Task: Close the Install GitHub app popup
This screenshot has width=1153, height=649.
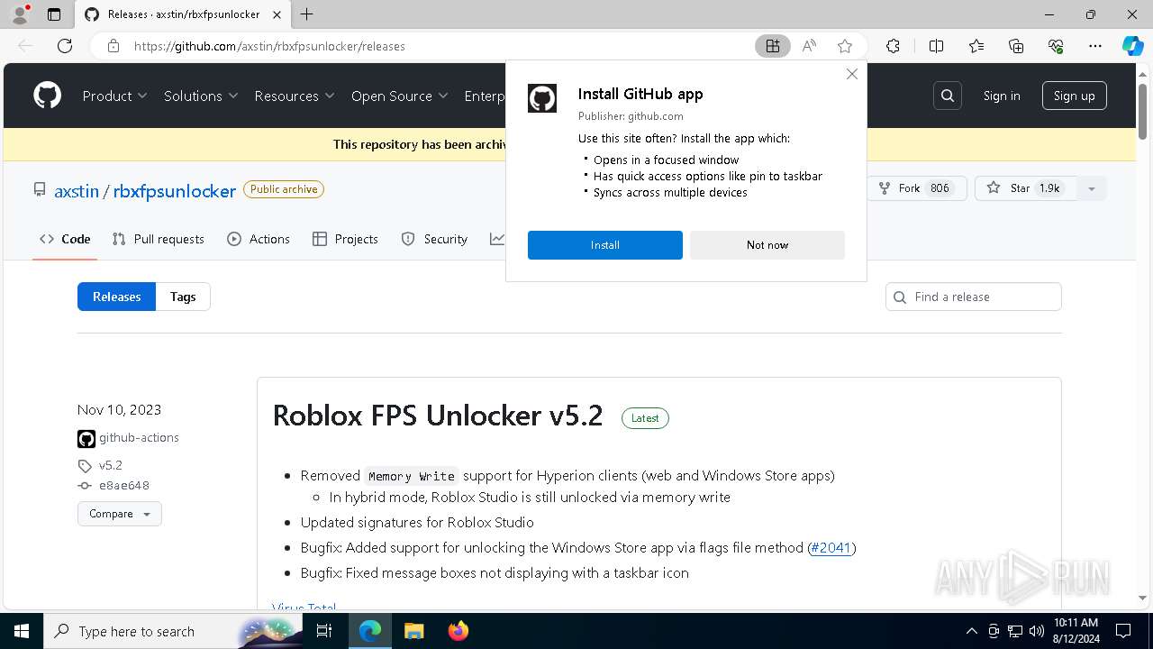Action: [x=851, y=74]
